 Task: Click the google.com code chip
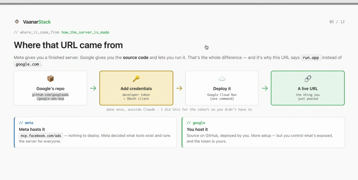pos(27,64)
